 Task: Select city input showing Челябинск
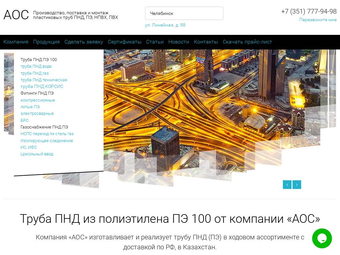[x=184, y=13]
